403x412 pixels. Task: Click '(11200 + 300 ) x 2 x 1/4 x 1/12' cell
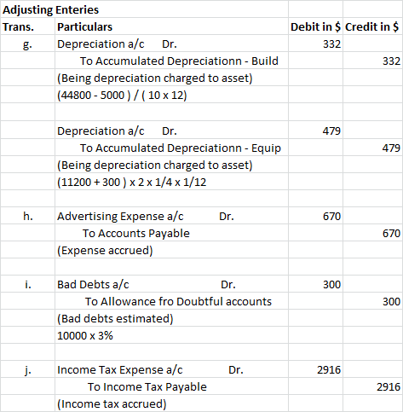click(x=171, y=182)
